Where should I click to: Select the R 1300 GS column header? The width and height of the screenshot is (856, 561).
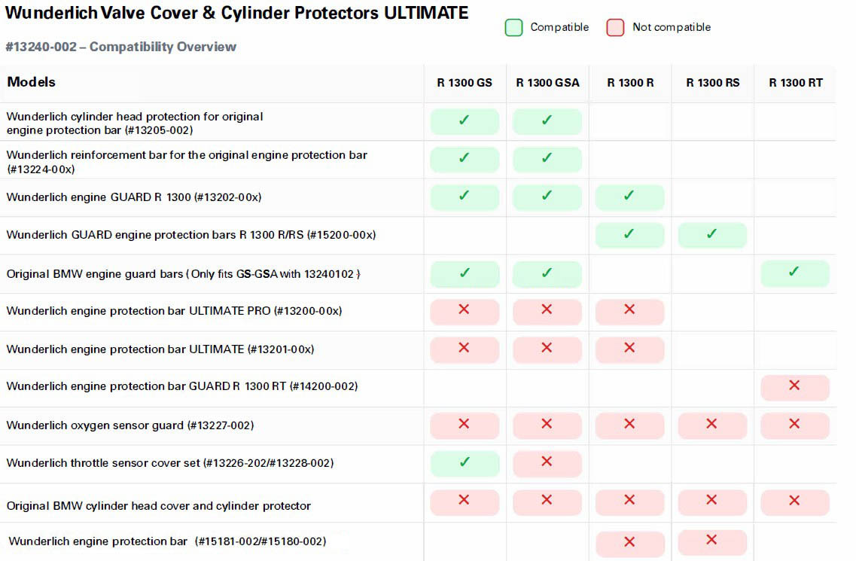(x=464, y=83)
